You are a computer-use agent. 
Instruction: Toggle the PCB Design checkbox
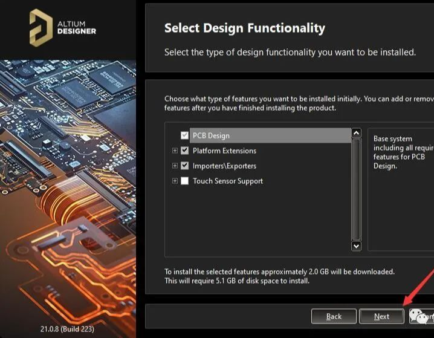184,135
